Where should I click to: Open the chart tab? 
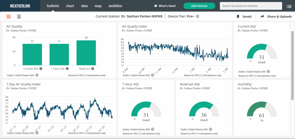[x=70, y=6]
